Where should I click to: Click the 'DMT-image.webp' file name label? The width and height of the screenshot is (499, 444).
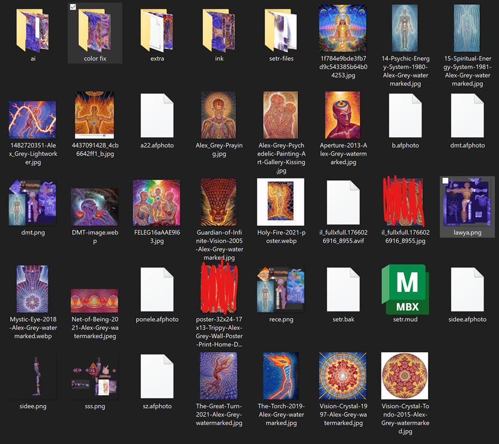click(x=95, y=236)
